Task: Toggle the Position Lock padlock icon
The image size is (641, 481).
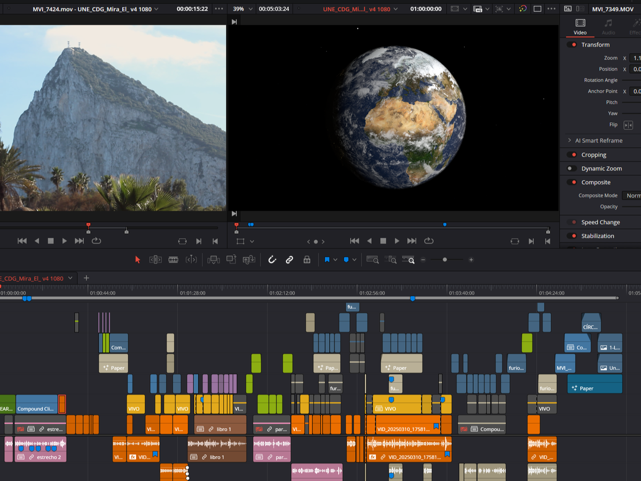Action: click(x=307, y=260)
